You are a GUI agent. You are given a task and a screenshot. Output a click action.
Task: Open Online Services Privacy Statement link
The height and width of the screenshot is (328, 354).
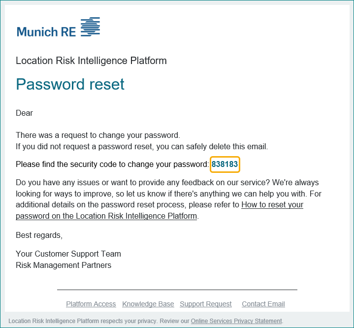(236, 321)
